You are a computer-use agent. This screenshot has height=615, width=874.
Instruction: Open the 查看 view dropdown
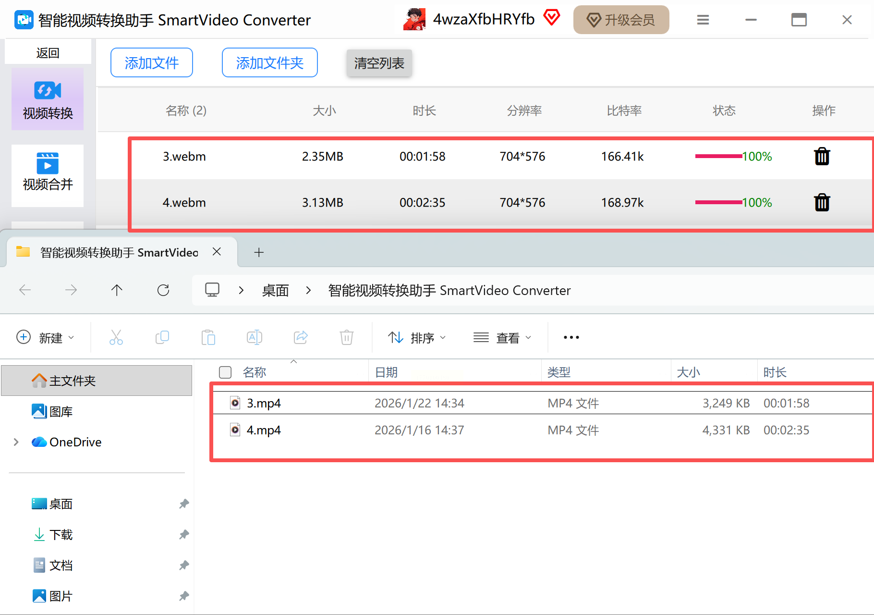pyautogui.click(x=502, y=338)
